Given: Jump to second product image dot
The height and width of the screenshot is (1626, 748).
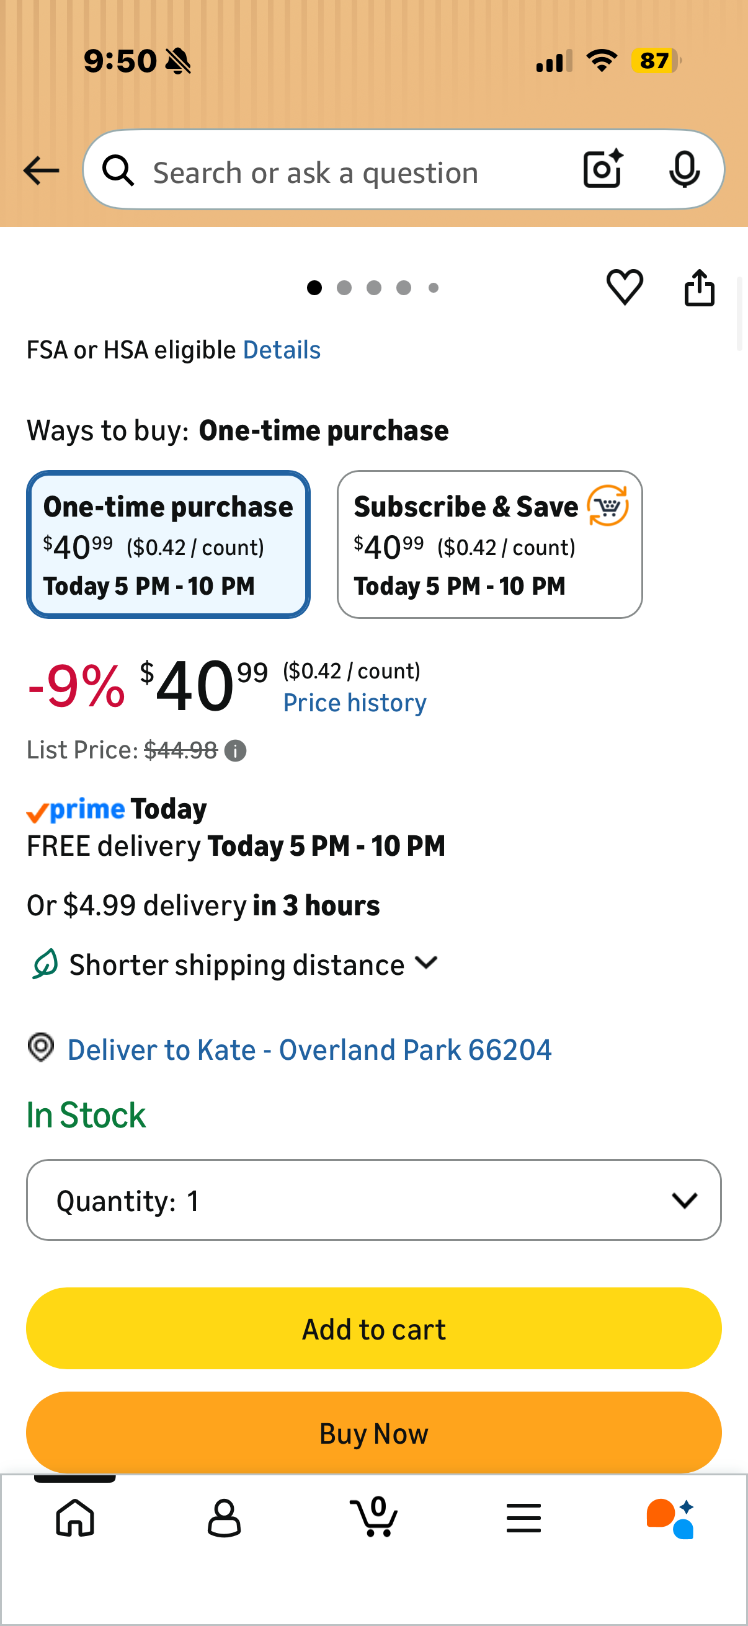Looking at the screenshot, I should (x=344, y=288).
